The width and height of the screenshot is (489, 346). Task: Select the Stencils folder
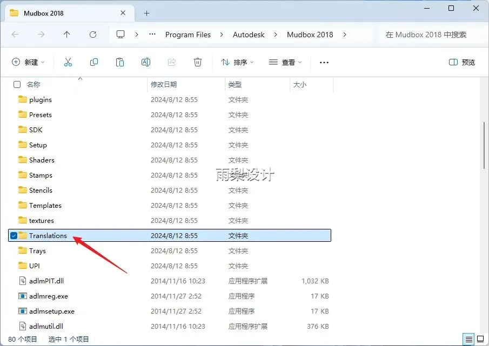[x=170, y=190]
